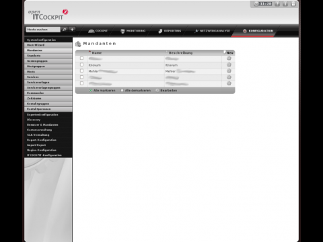Select Hostgruppen in sidebar
This screenshot has height=242, width=323.
[x=48, y=67]
